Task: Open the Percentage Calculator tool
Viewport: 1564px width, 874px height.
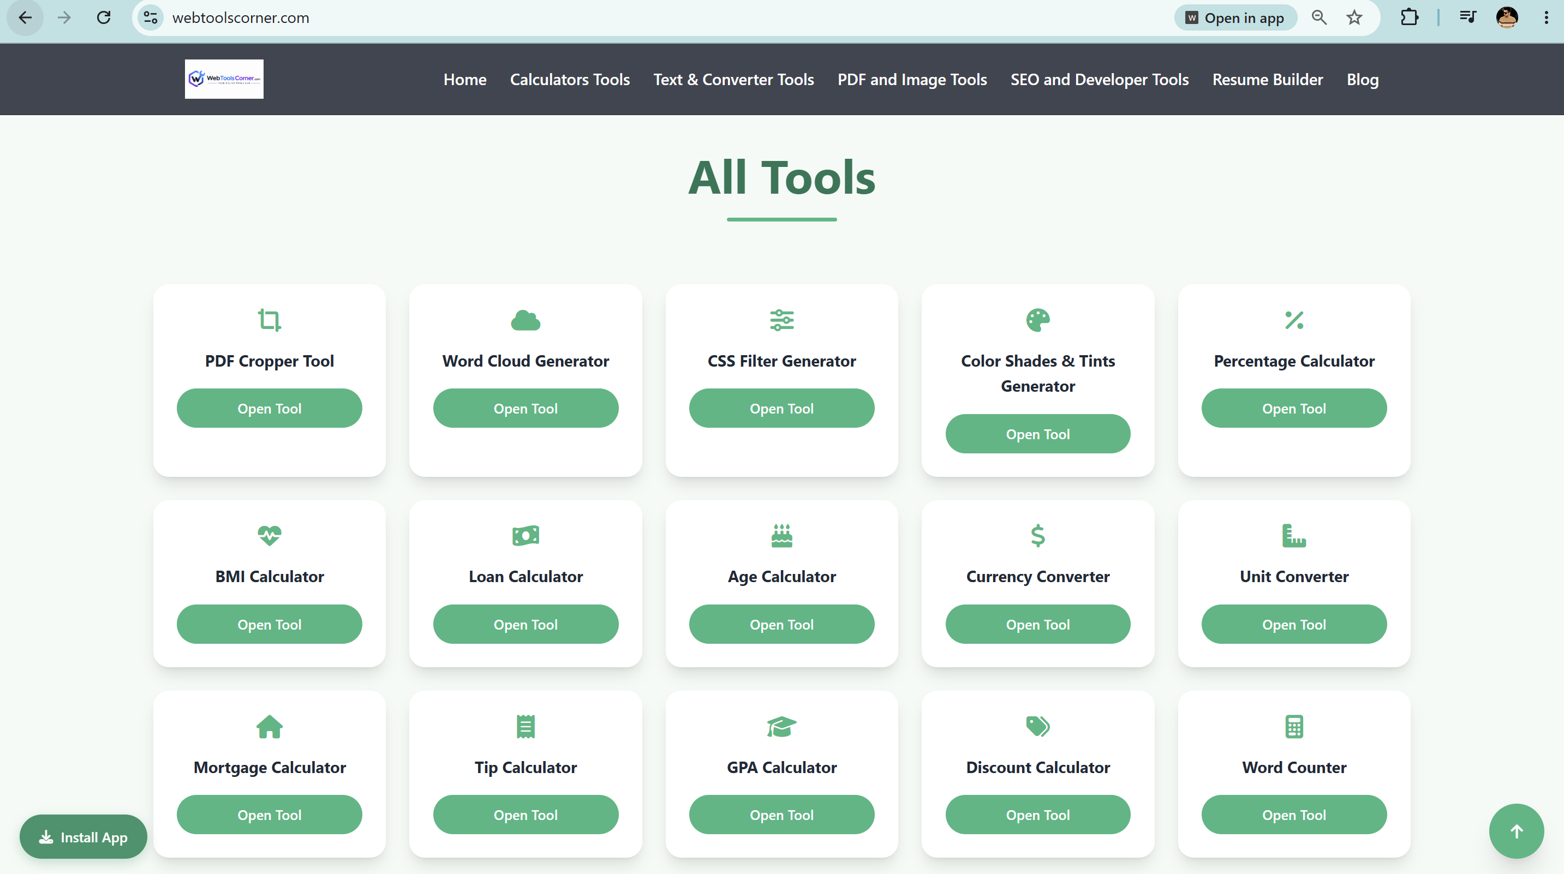Action: [x=1294, y=409]
